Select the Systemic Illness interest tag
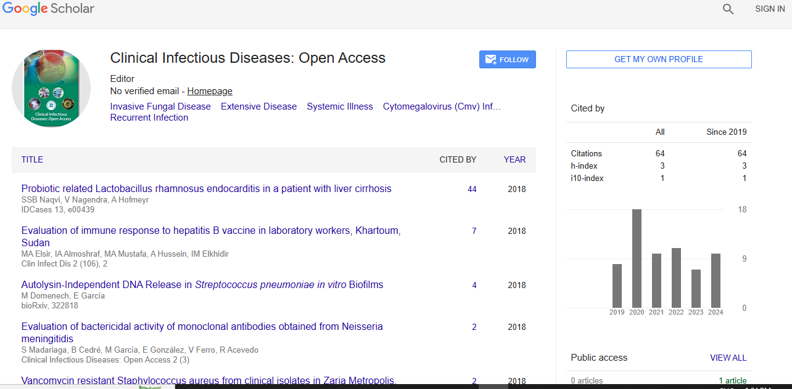This screenshot has width=792, height=389. pyautogui.click(x=339, y=106)
